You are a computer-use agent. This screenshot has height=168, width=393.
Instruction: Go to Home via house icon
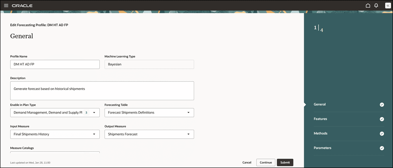pyautogui.click(x=368, y=5)
